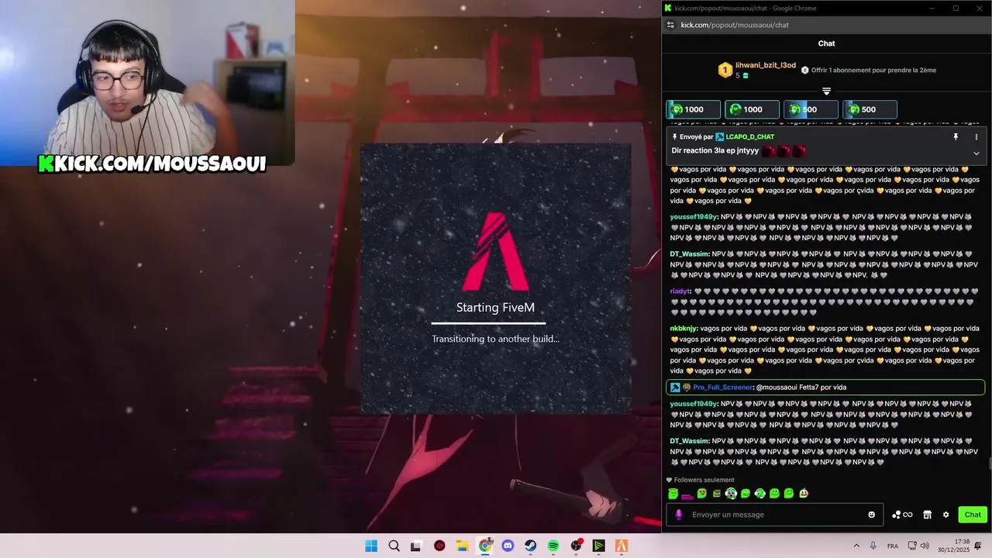Viewport: 992px width, 558px height.
Task: Open the green triangle app on taskbar
Action: click(599, 546)
